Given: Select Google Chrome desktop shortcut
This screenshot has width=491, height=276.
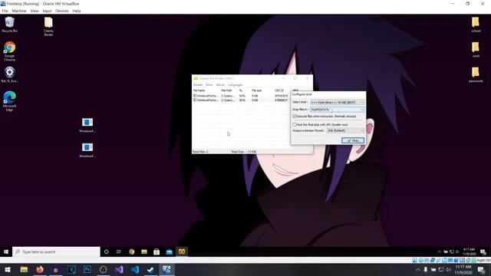Looking at the screenshot, I should point(9,51).
